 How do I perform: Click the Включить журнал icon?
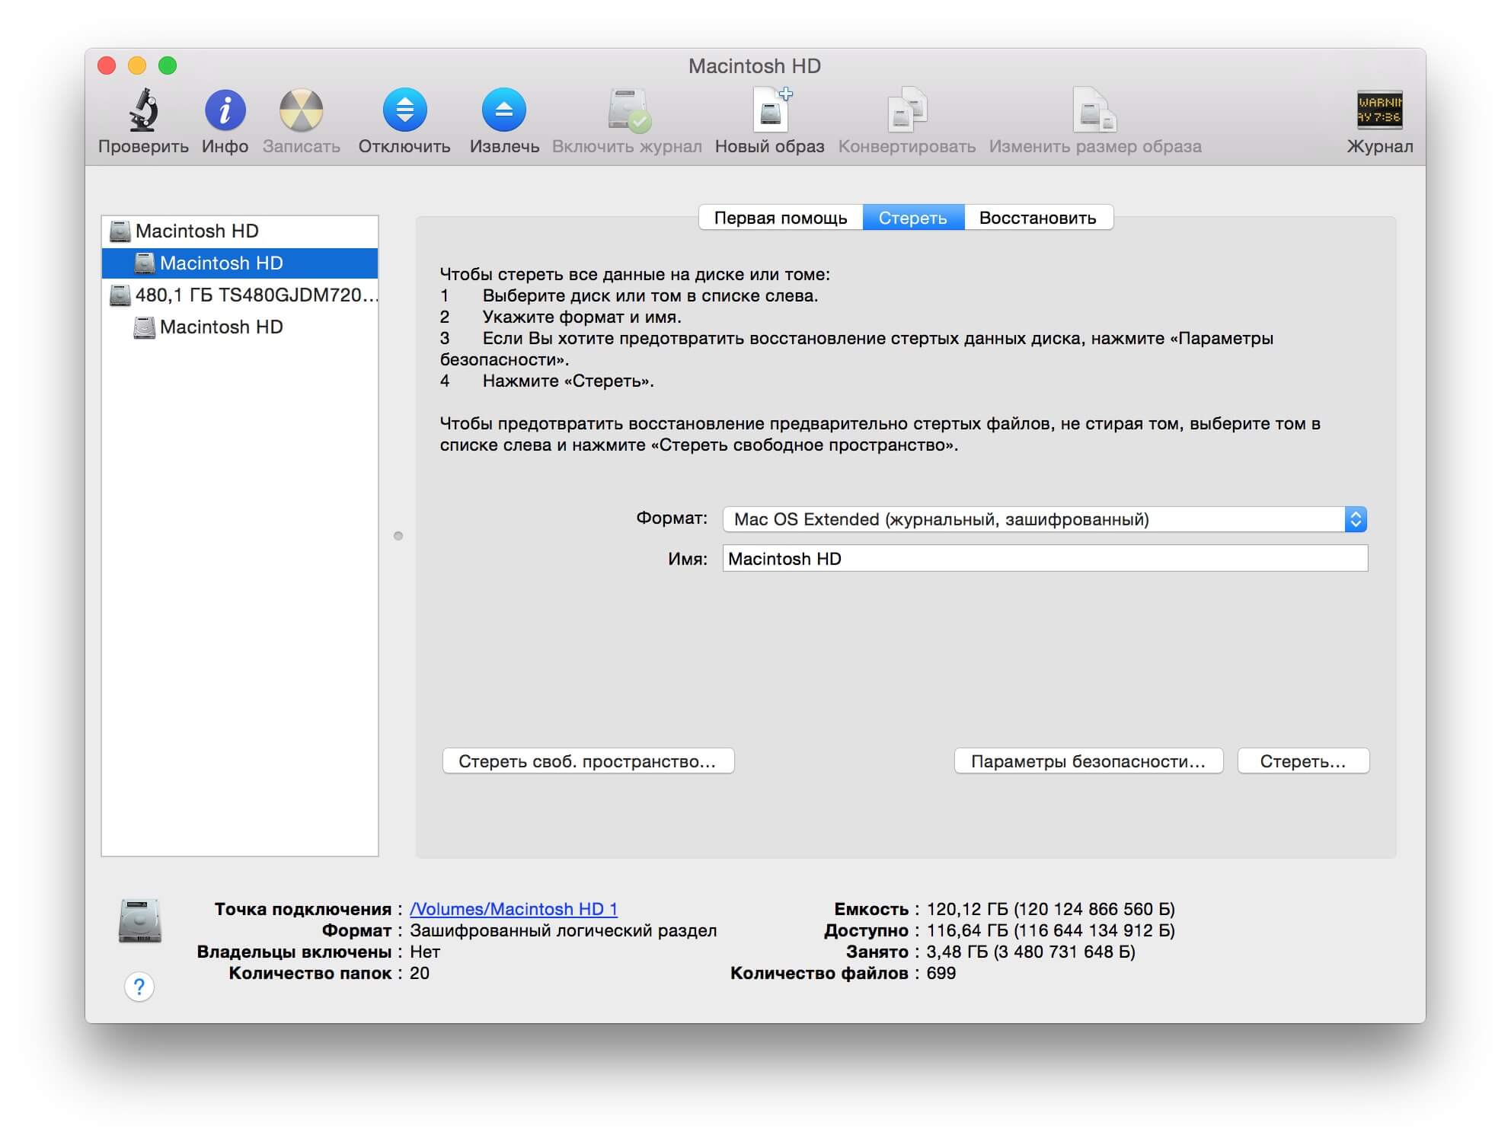pyautogui.click(x=628, y=111)
